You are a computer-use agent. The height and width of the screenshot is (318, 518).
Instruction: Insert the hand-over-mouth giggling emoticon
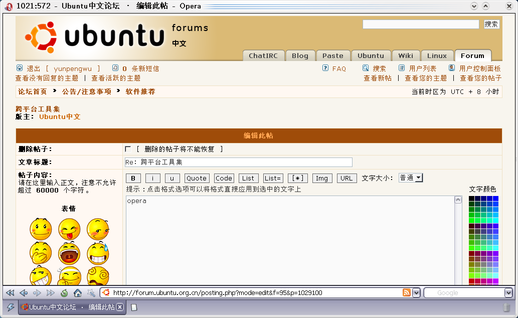coord(41,253)
